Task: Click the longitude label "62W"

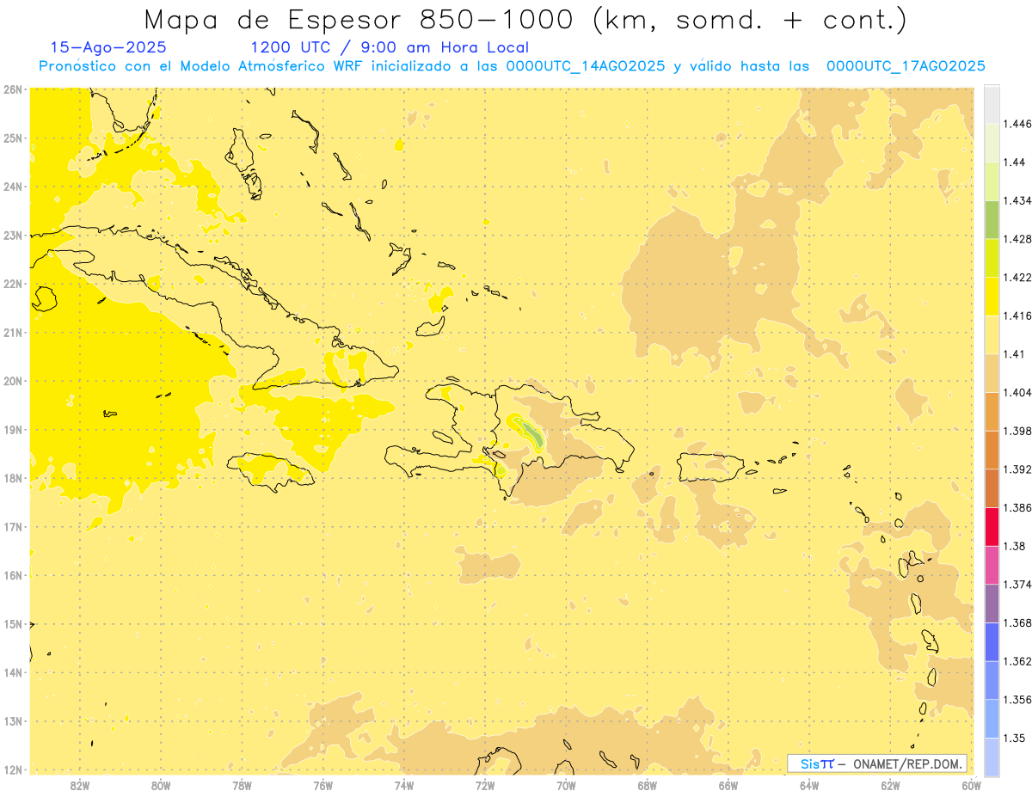Action: point(890,785)
